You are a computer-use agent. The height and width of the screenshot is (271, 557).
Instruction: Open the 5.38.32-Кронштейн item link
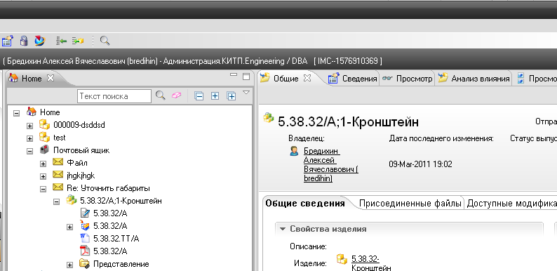pos(371,263)
